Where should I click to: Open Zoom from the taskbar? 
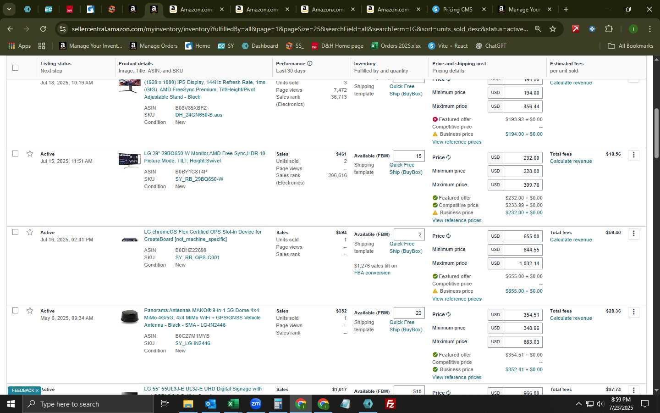255,404
